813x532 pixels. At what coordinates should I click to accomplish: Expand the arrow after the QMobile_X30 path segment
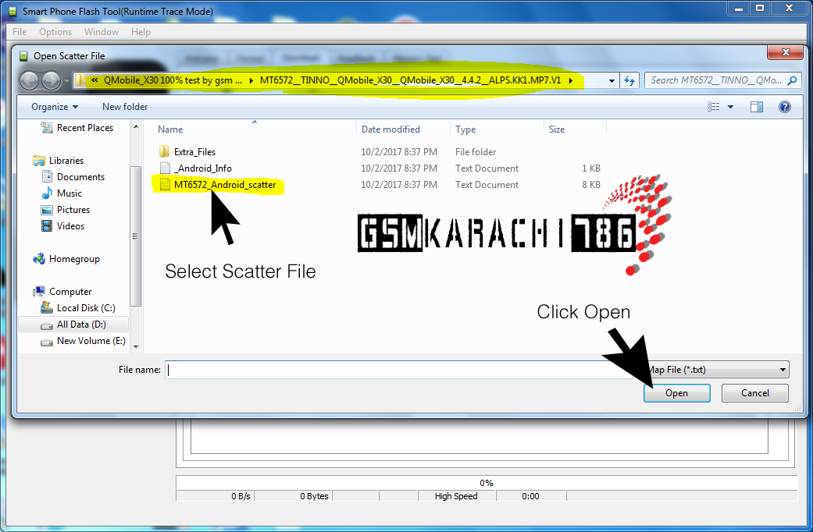coord(251,80)
